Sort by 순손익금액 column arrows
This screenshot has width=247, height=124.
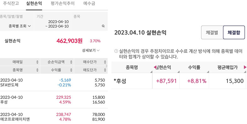[71, 62]
